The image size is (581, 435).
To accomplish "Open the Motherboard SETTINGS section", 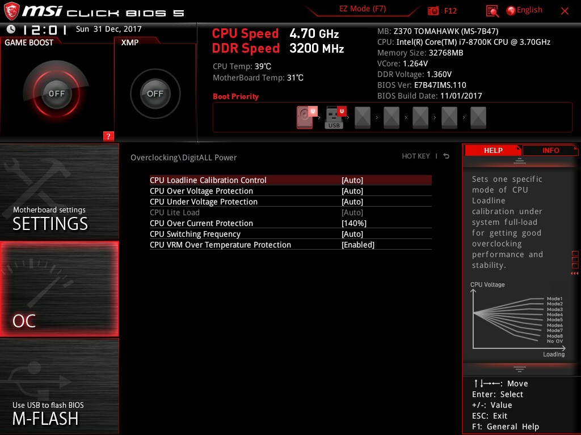I will (x=59, y=191).
